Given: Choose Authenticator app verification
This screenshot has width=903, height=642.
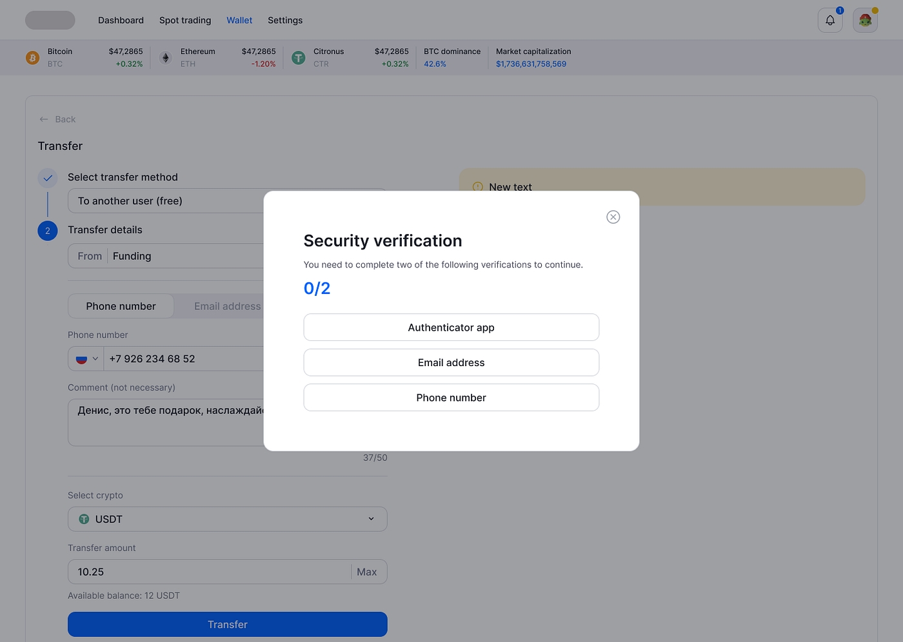Looking at the screenshot, I should 451,327.
